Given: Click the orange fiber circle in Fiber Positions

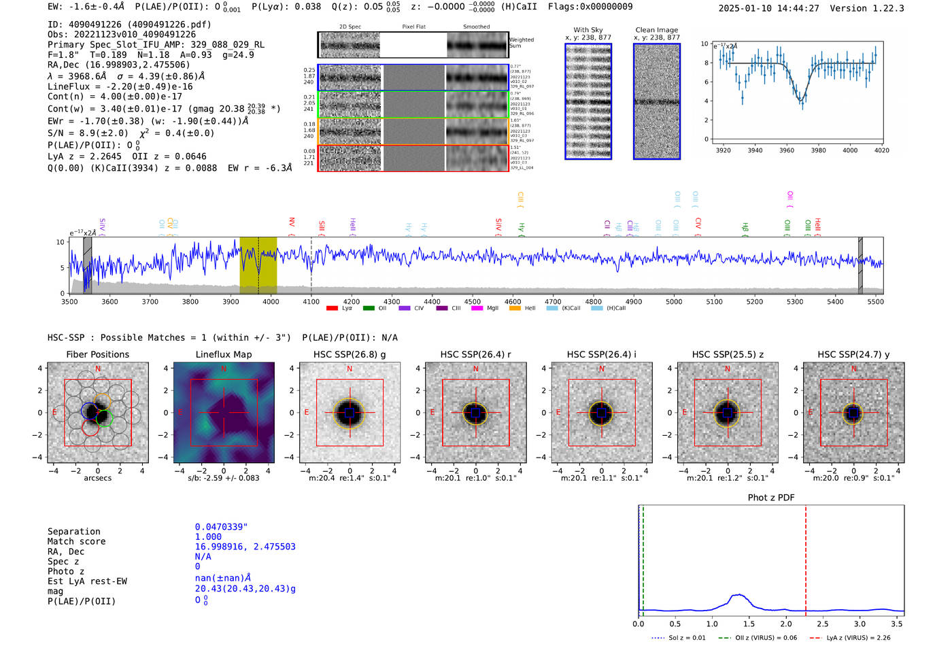Looking at the screenshot, I should 103,400.
